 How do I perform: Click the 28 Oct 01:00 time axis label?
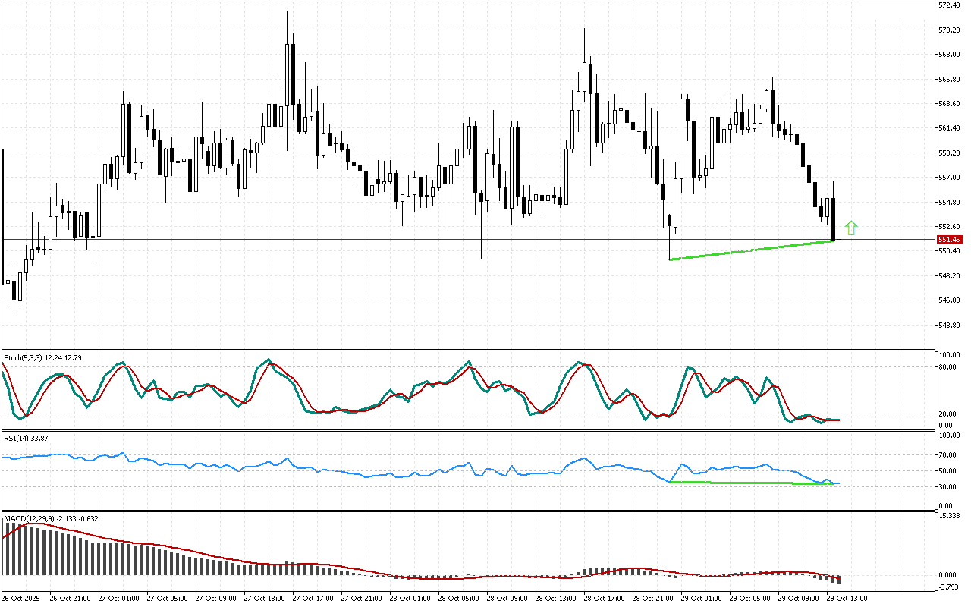[x=409, y=599]
